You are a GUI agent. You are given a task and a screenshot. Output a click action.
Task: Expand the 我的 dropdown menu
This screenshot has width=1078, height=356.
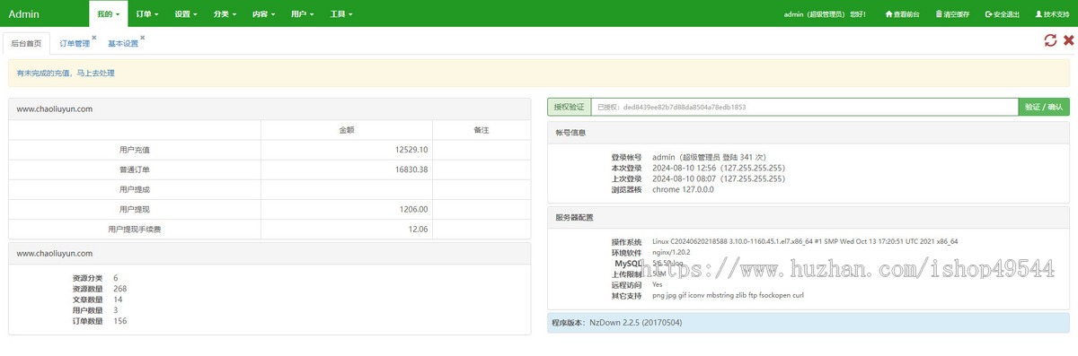click(x=109, y=14)
